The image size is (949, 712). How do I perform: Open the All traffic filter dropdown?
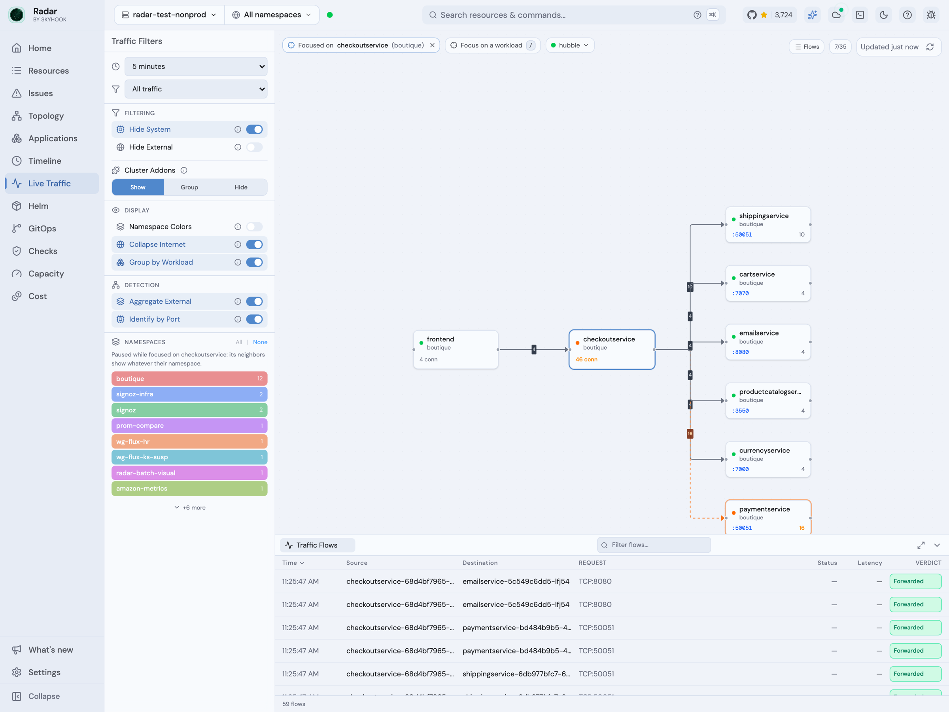click(196, 89)
